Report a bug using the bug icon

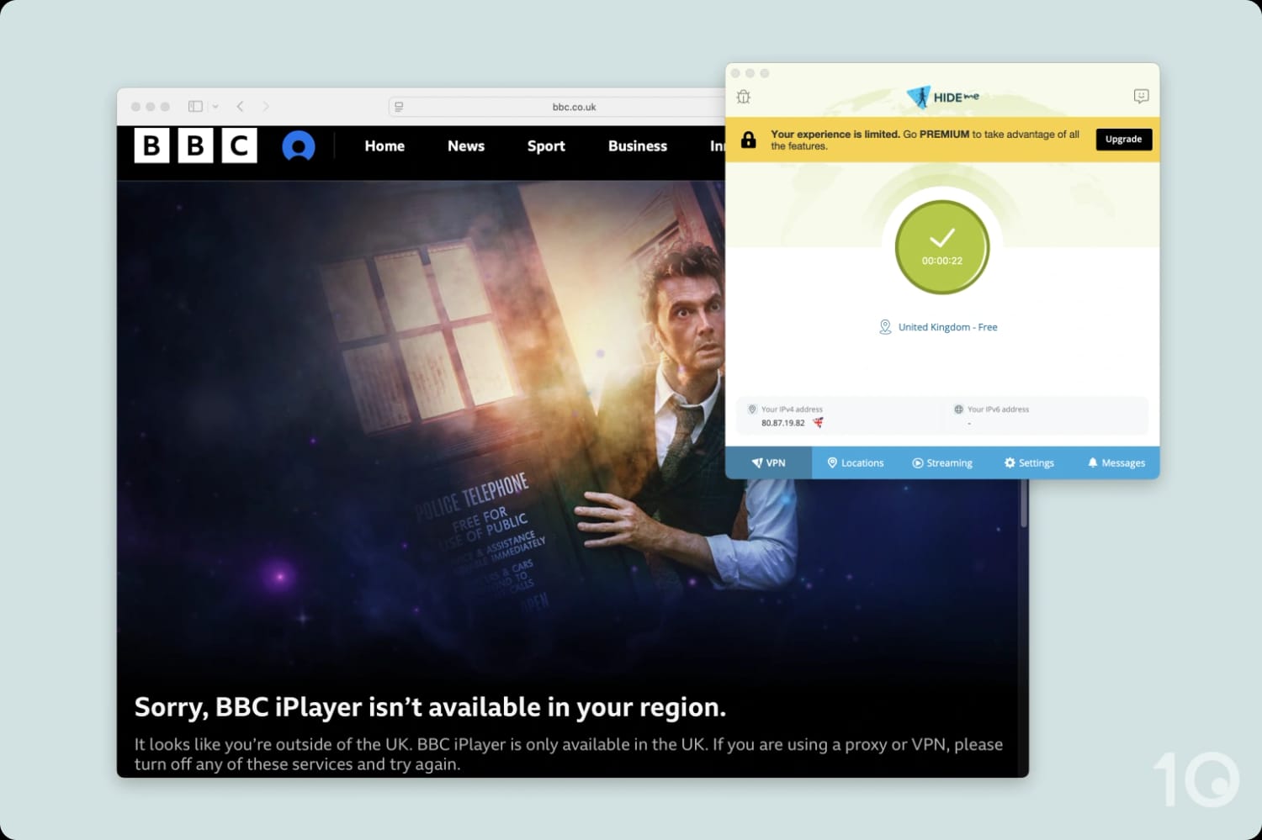click(x=743, y=96)
